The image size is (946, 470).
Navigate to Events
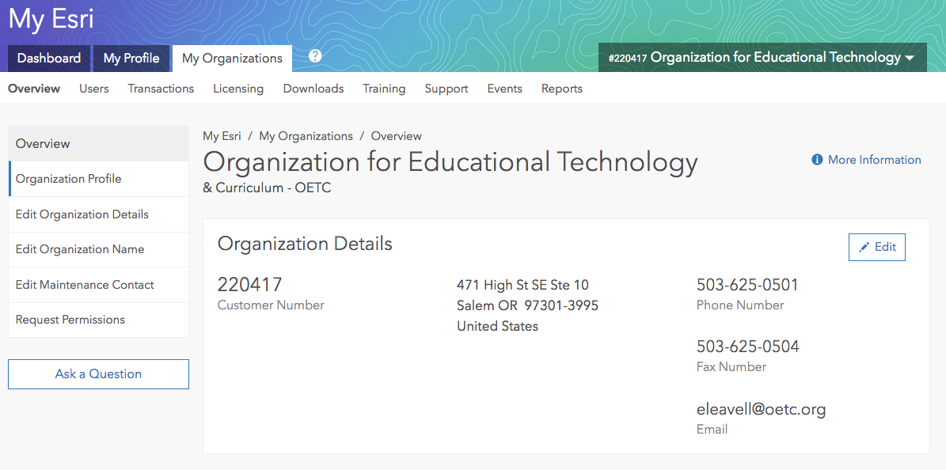(x=505, y=89)
